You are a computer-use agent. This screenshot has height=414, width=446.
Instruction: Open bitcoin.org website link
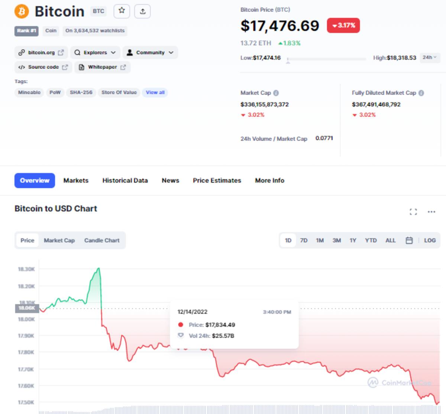click(41, 52)
